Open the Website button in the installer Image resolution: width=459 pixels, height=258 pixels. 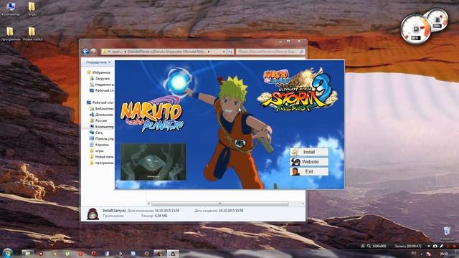pyautogui.click(x=309, y=162)
